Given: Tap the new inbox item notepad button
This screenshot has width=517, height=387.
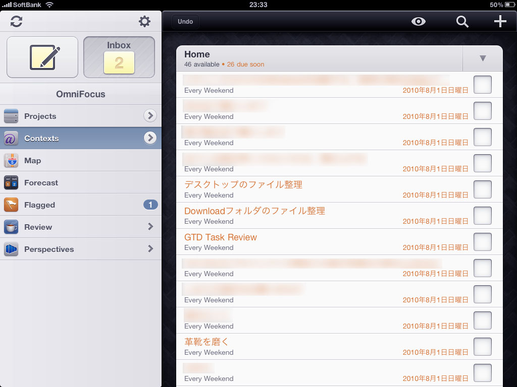Looking at the screenshot, I should (42, 57).
